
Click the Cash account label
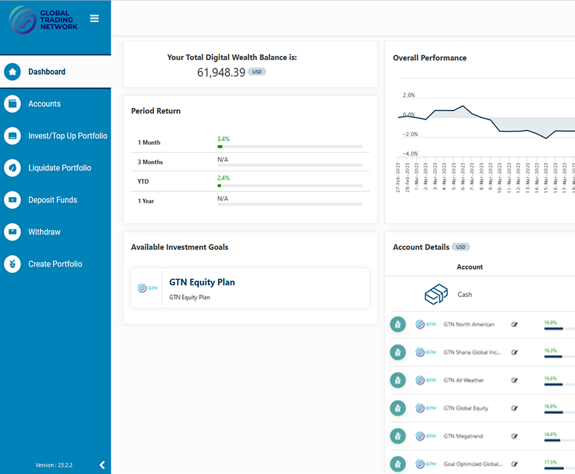coord(464,294)
